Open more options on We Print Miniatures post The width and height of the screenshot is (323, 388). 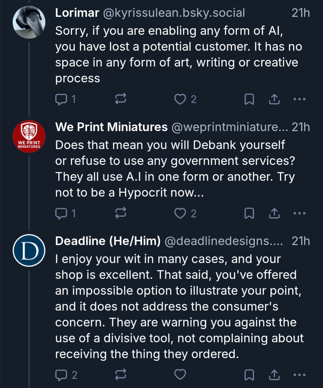[299, 213]
